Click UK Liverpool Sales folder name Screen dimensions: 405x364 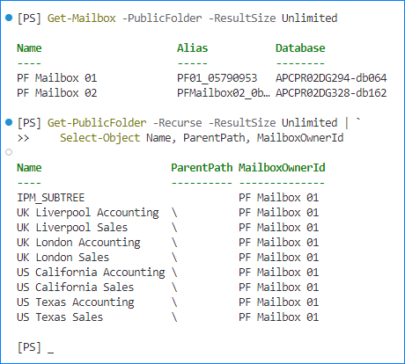click(72, 228)
